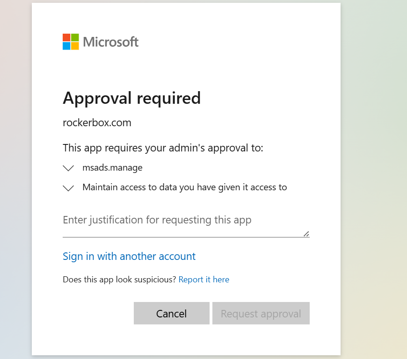Click the Request approval button
The height and width of the screenshot is (359, 407).
(261, 313)
